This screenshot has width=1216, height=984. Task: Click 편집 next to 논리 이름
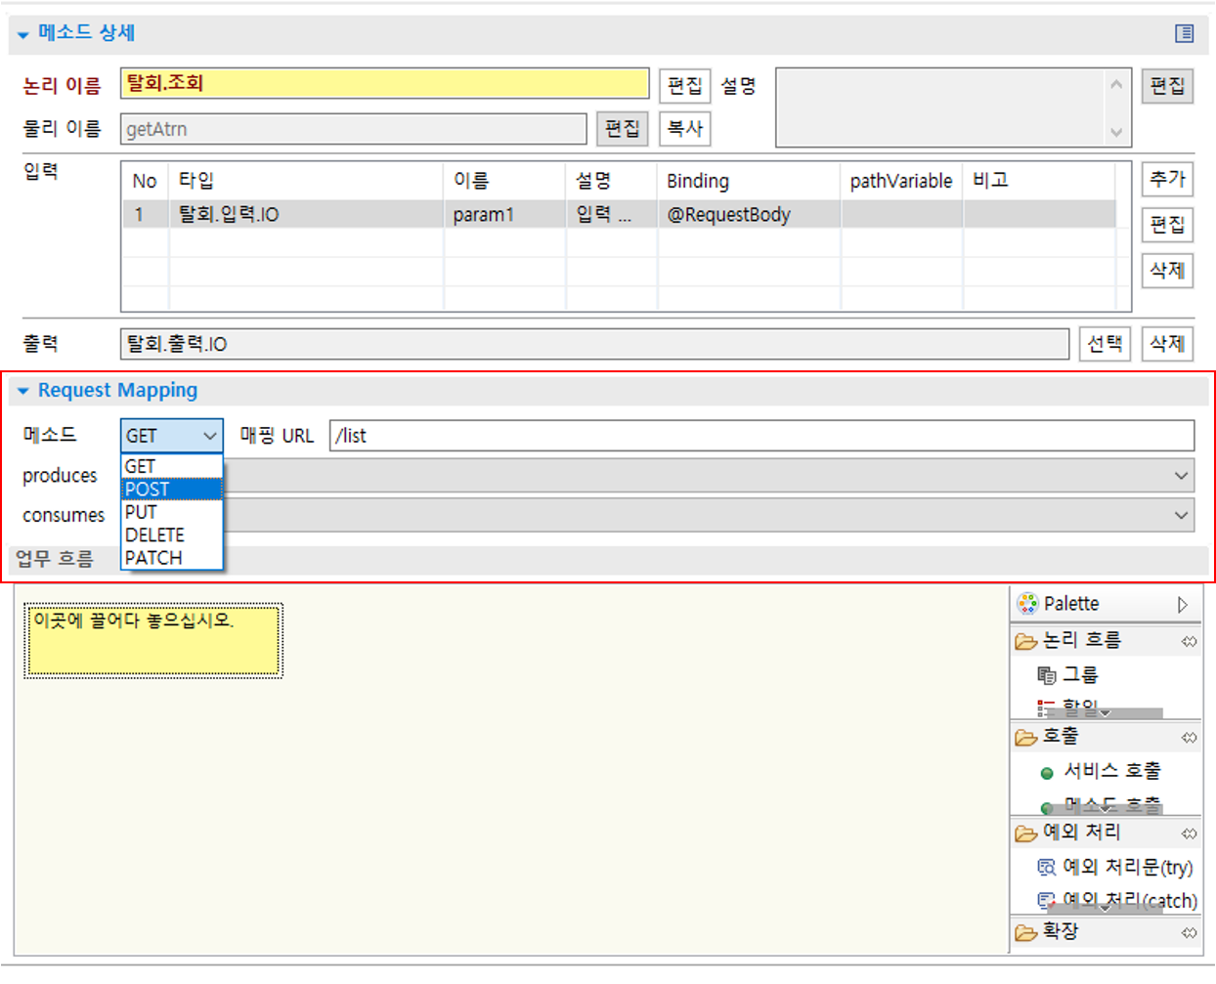(684, 85)
